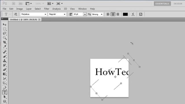
Task: Switch to the Essentials workspace
Action: coord(162,4)
